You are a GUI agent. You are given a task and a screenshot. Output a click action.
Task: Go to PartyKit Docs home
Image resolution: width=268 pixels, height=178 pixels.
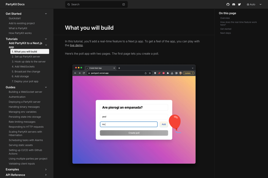click(15, 4)
